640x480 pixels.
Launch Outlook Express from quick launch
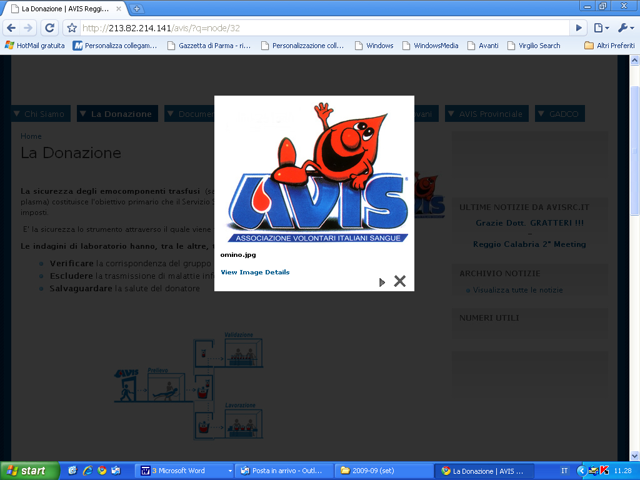tap(116, 471)
